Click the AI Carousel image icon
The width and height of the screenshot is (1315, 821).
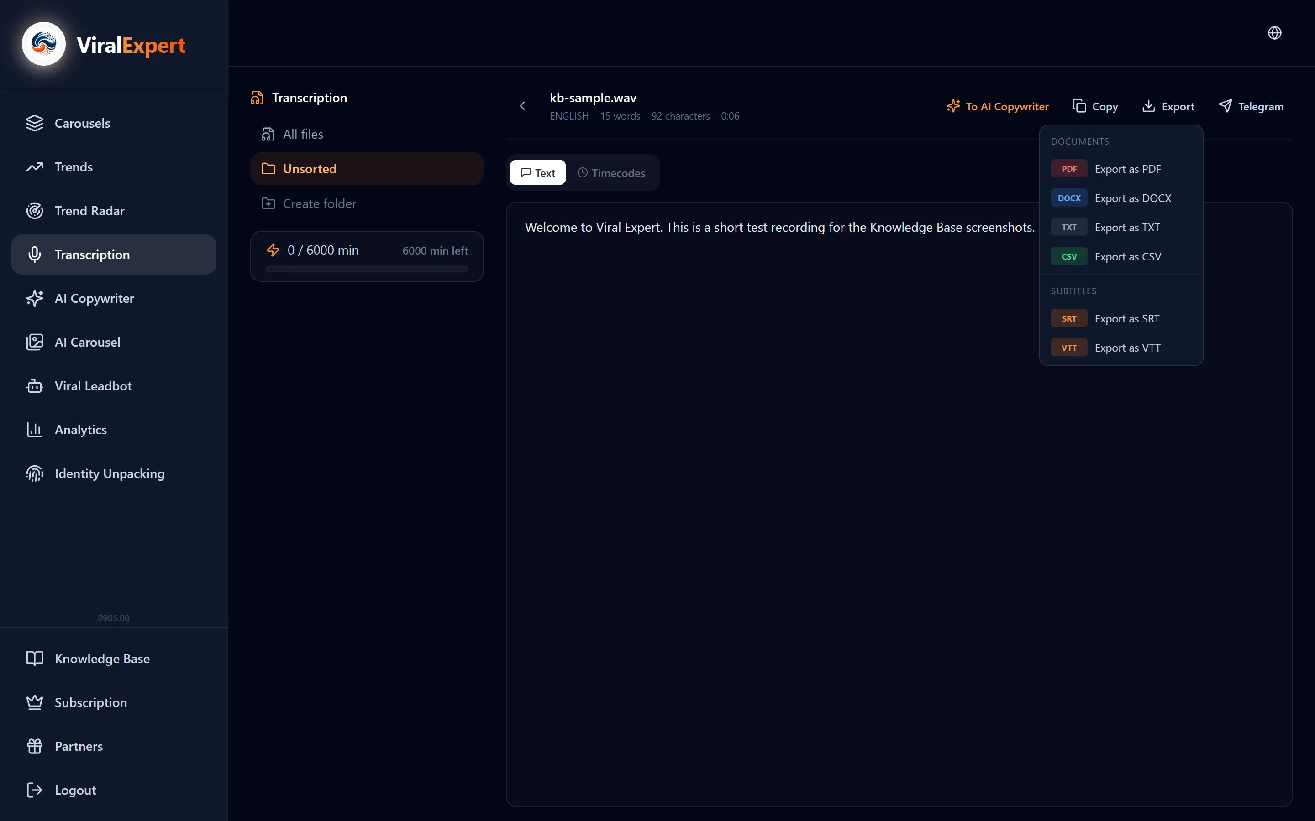click(35, 342)
